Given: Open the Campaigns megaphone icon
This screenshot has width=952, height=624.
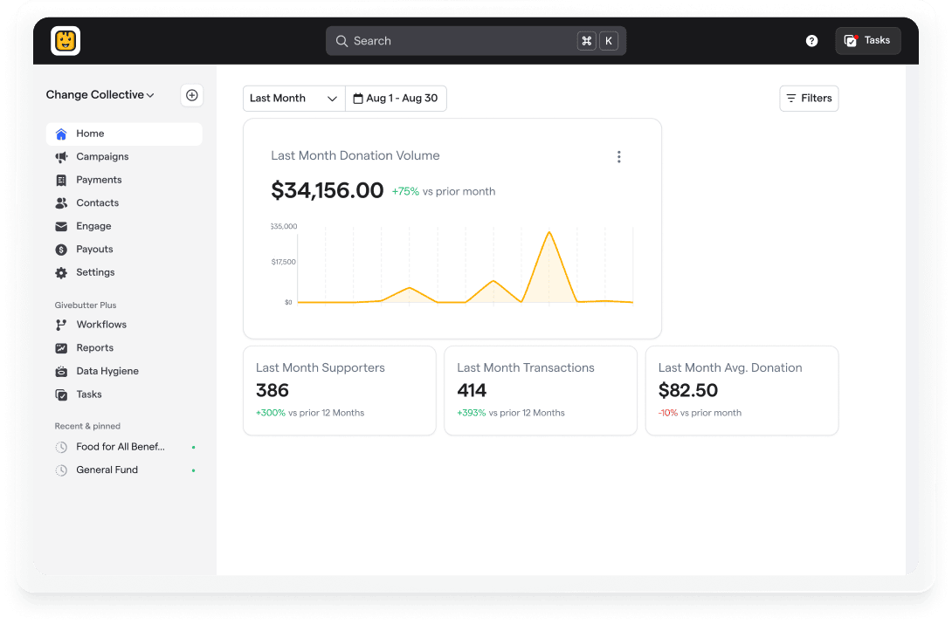Looking at the screenshot, I should coord(61,157).
